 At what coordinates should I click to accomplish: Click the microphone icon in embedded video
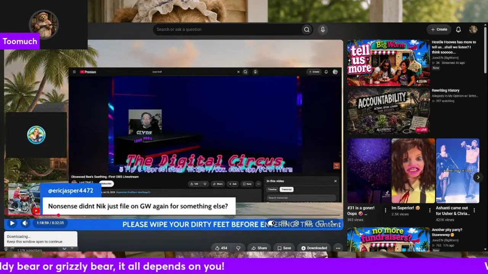255,72
